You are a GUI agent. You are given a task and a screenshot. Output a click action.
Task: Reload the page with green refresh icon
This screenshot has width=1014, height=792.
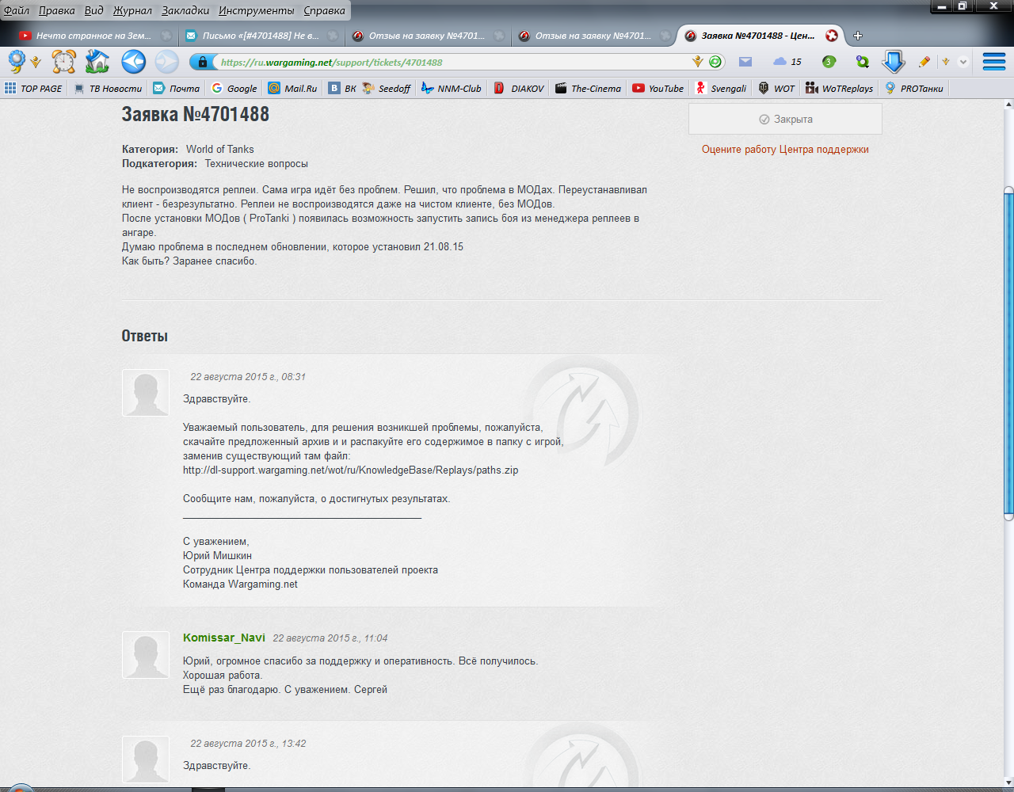pos(715,62)
